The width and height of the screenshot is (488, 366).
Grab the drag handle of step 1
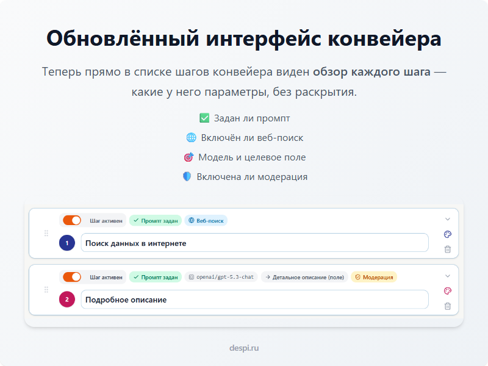point(46,234)
